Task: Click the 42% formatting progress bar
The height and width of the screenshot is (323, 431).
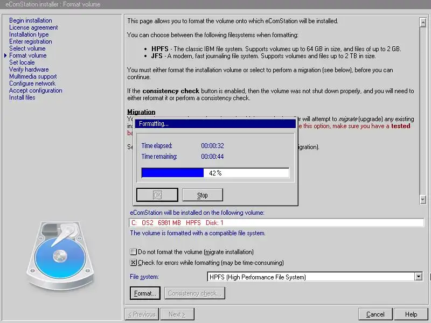Action: 215,173
